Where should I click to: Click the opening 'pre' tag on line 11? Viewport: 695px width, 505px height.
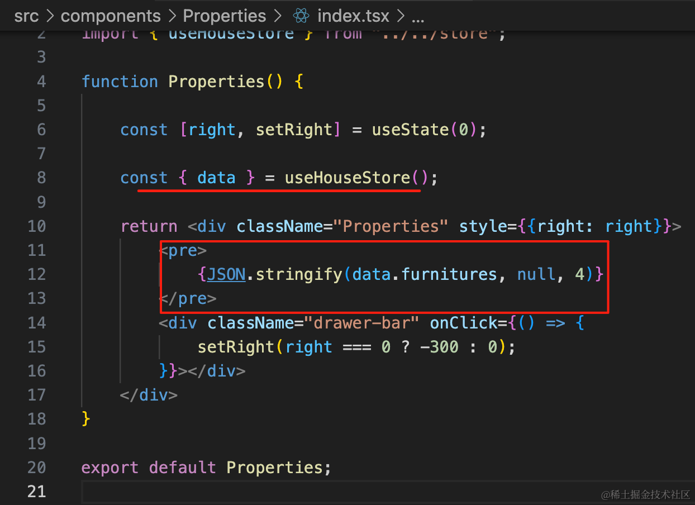tap(183, 250)
